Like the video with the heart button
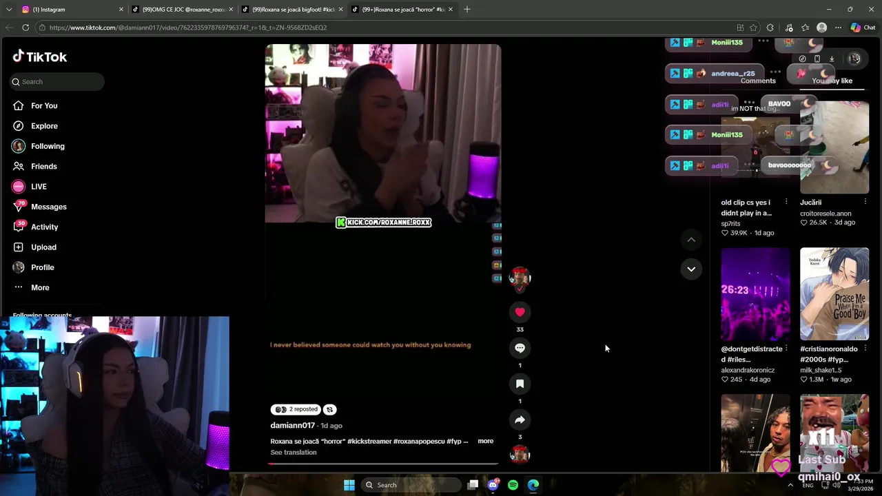This screenshot has width=882, height=496. [520, 312]
